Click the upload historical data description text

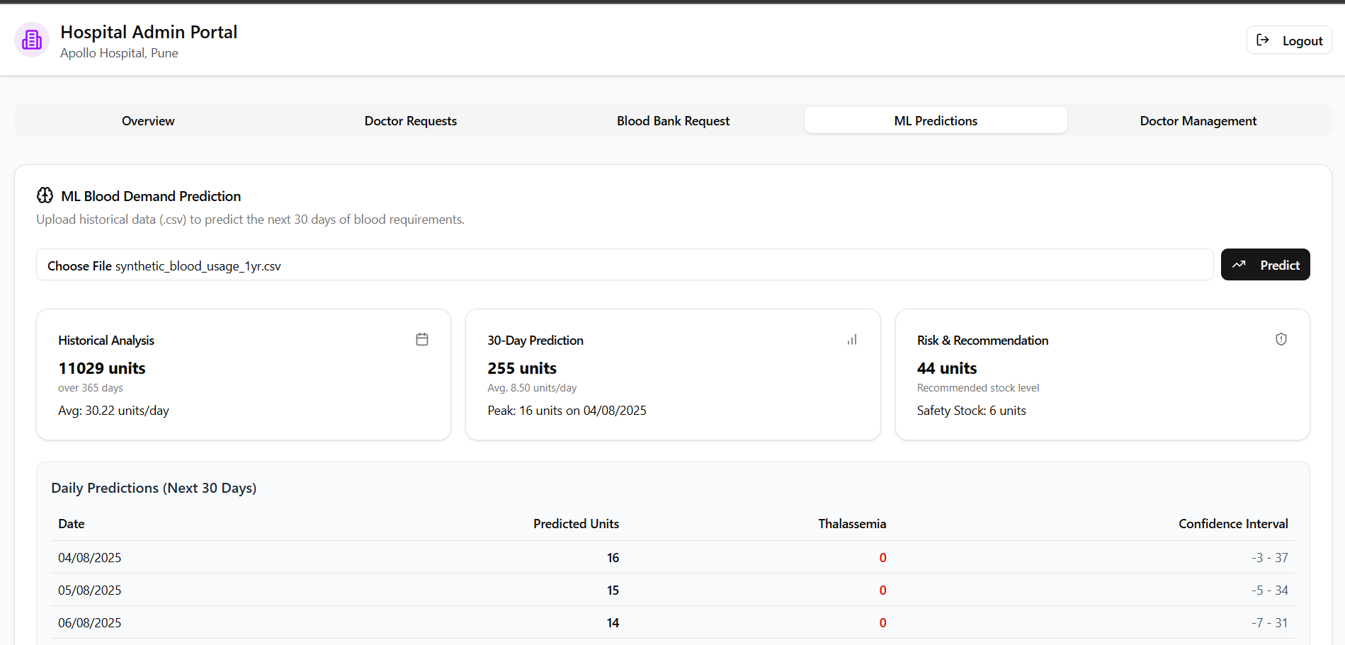250,219
